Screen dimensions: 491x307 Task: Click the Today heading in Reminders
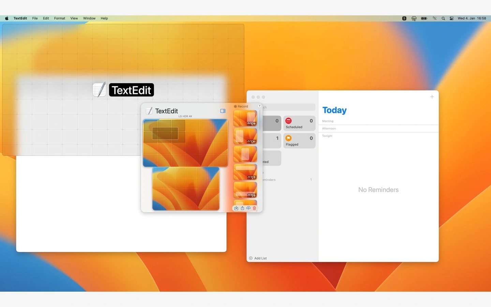point(334,110)
